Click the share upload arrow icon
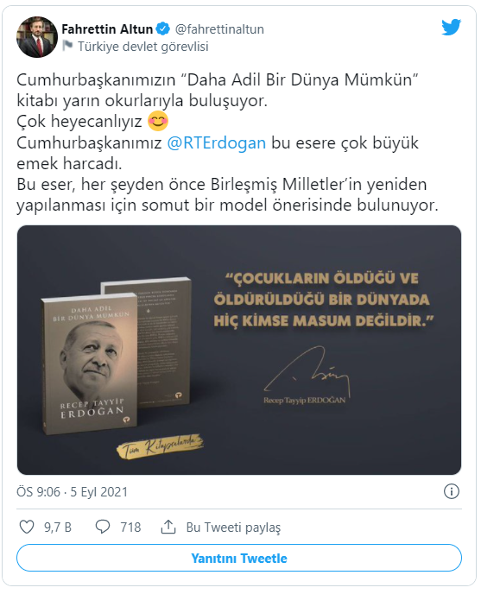Image resolution: width=481 pixels, height=594 pixels. tap(168, 527)
